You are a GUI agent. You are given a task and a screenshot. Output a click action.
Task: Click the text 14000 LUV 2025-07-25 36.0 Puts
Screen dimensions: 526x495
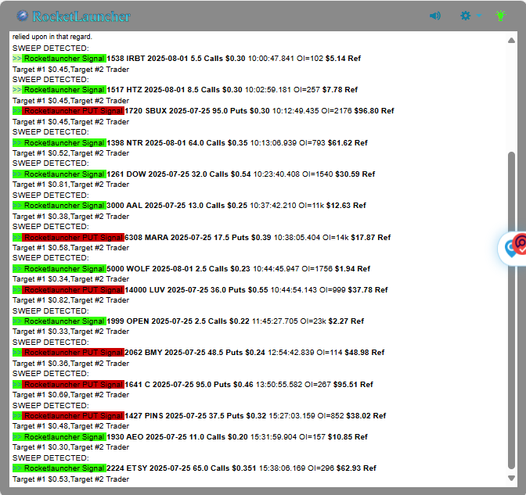tap(186, 290)
